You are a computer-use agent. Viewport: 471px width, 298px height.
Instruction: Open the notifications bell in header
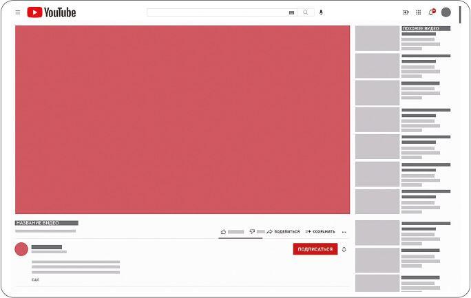click(432, 12)
